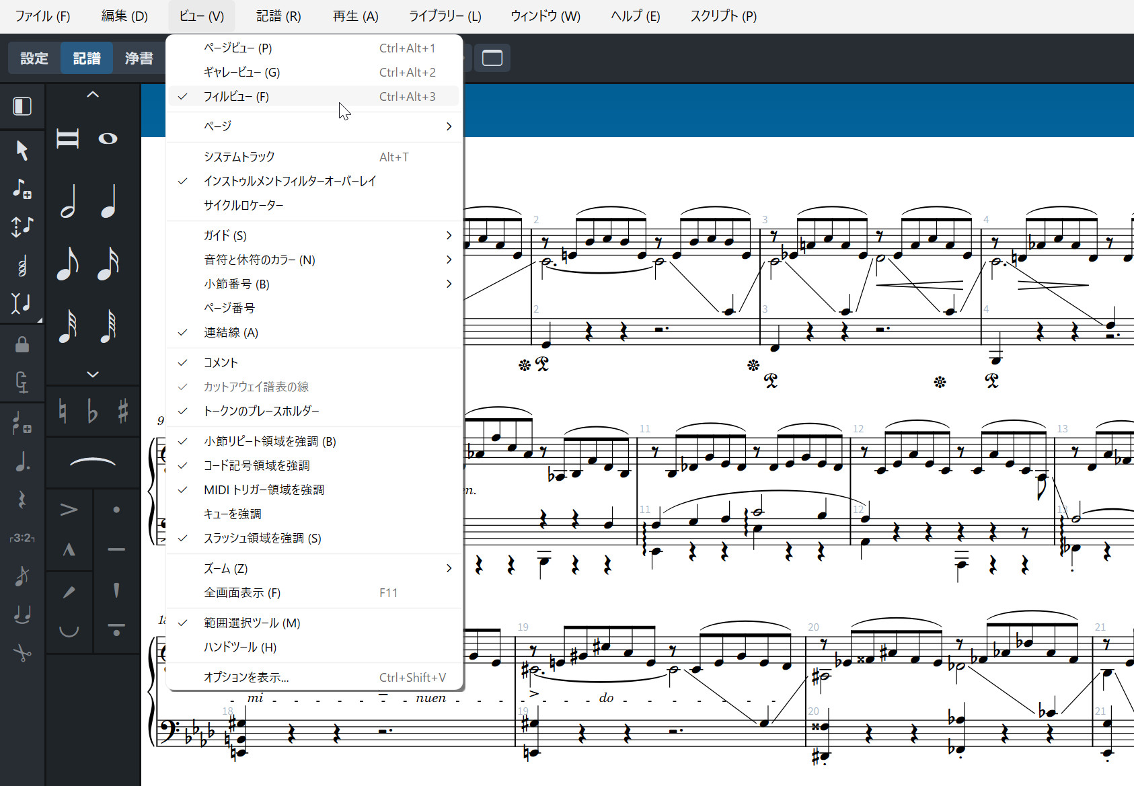Switch to 浄書 mode
The width and height of the screenshot is (1134, 786).
click(139, 58)
